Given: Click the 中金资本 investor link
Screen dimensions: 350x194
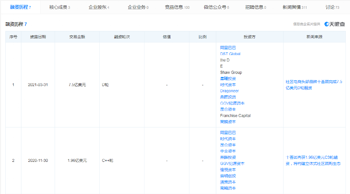Looking at the screenshot, I should tap(228, 151).
